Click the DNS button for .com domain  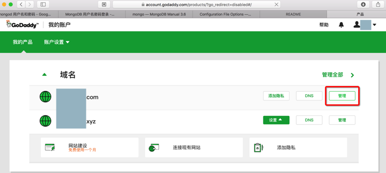(309, 96)
